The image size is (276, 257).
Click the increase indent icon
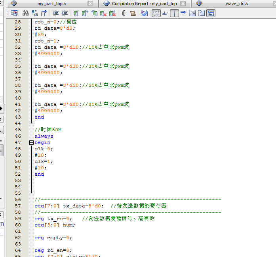55,13
